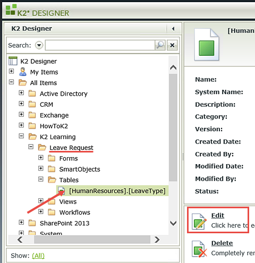
Task: Expand the My Items node
Action: click(11, 71)
